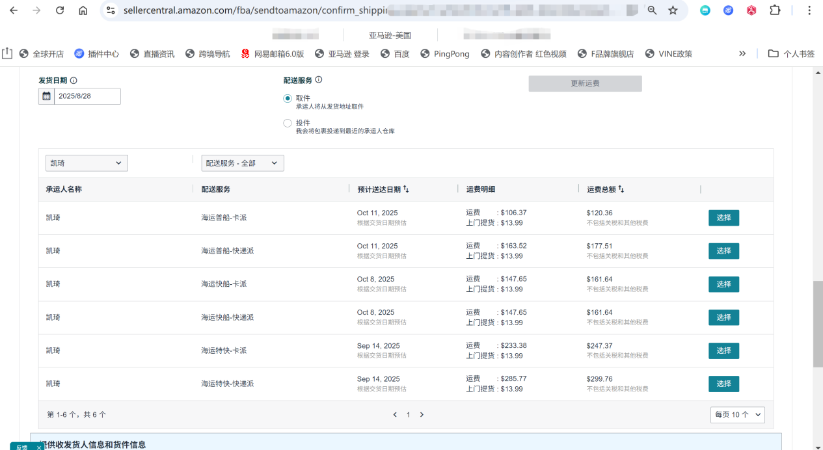Open the browser extensions puzzle icon

[775, 10]
